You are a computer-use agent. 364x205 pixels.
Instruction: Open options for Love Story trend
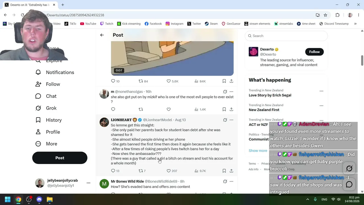(x=321, y=91)
